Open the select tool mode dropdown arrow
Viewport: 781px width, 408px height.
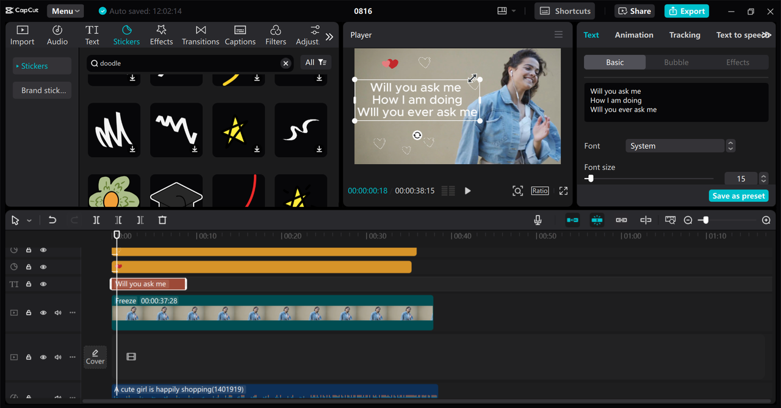click(x=29, y=220)
